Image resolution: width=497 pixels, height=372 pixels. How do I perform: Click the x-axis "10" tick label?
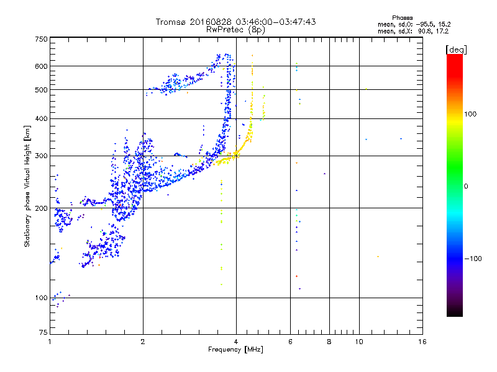359,342
